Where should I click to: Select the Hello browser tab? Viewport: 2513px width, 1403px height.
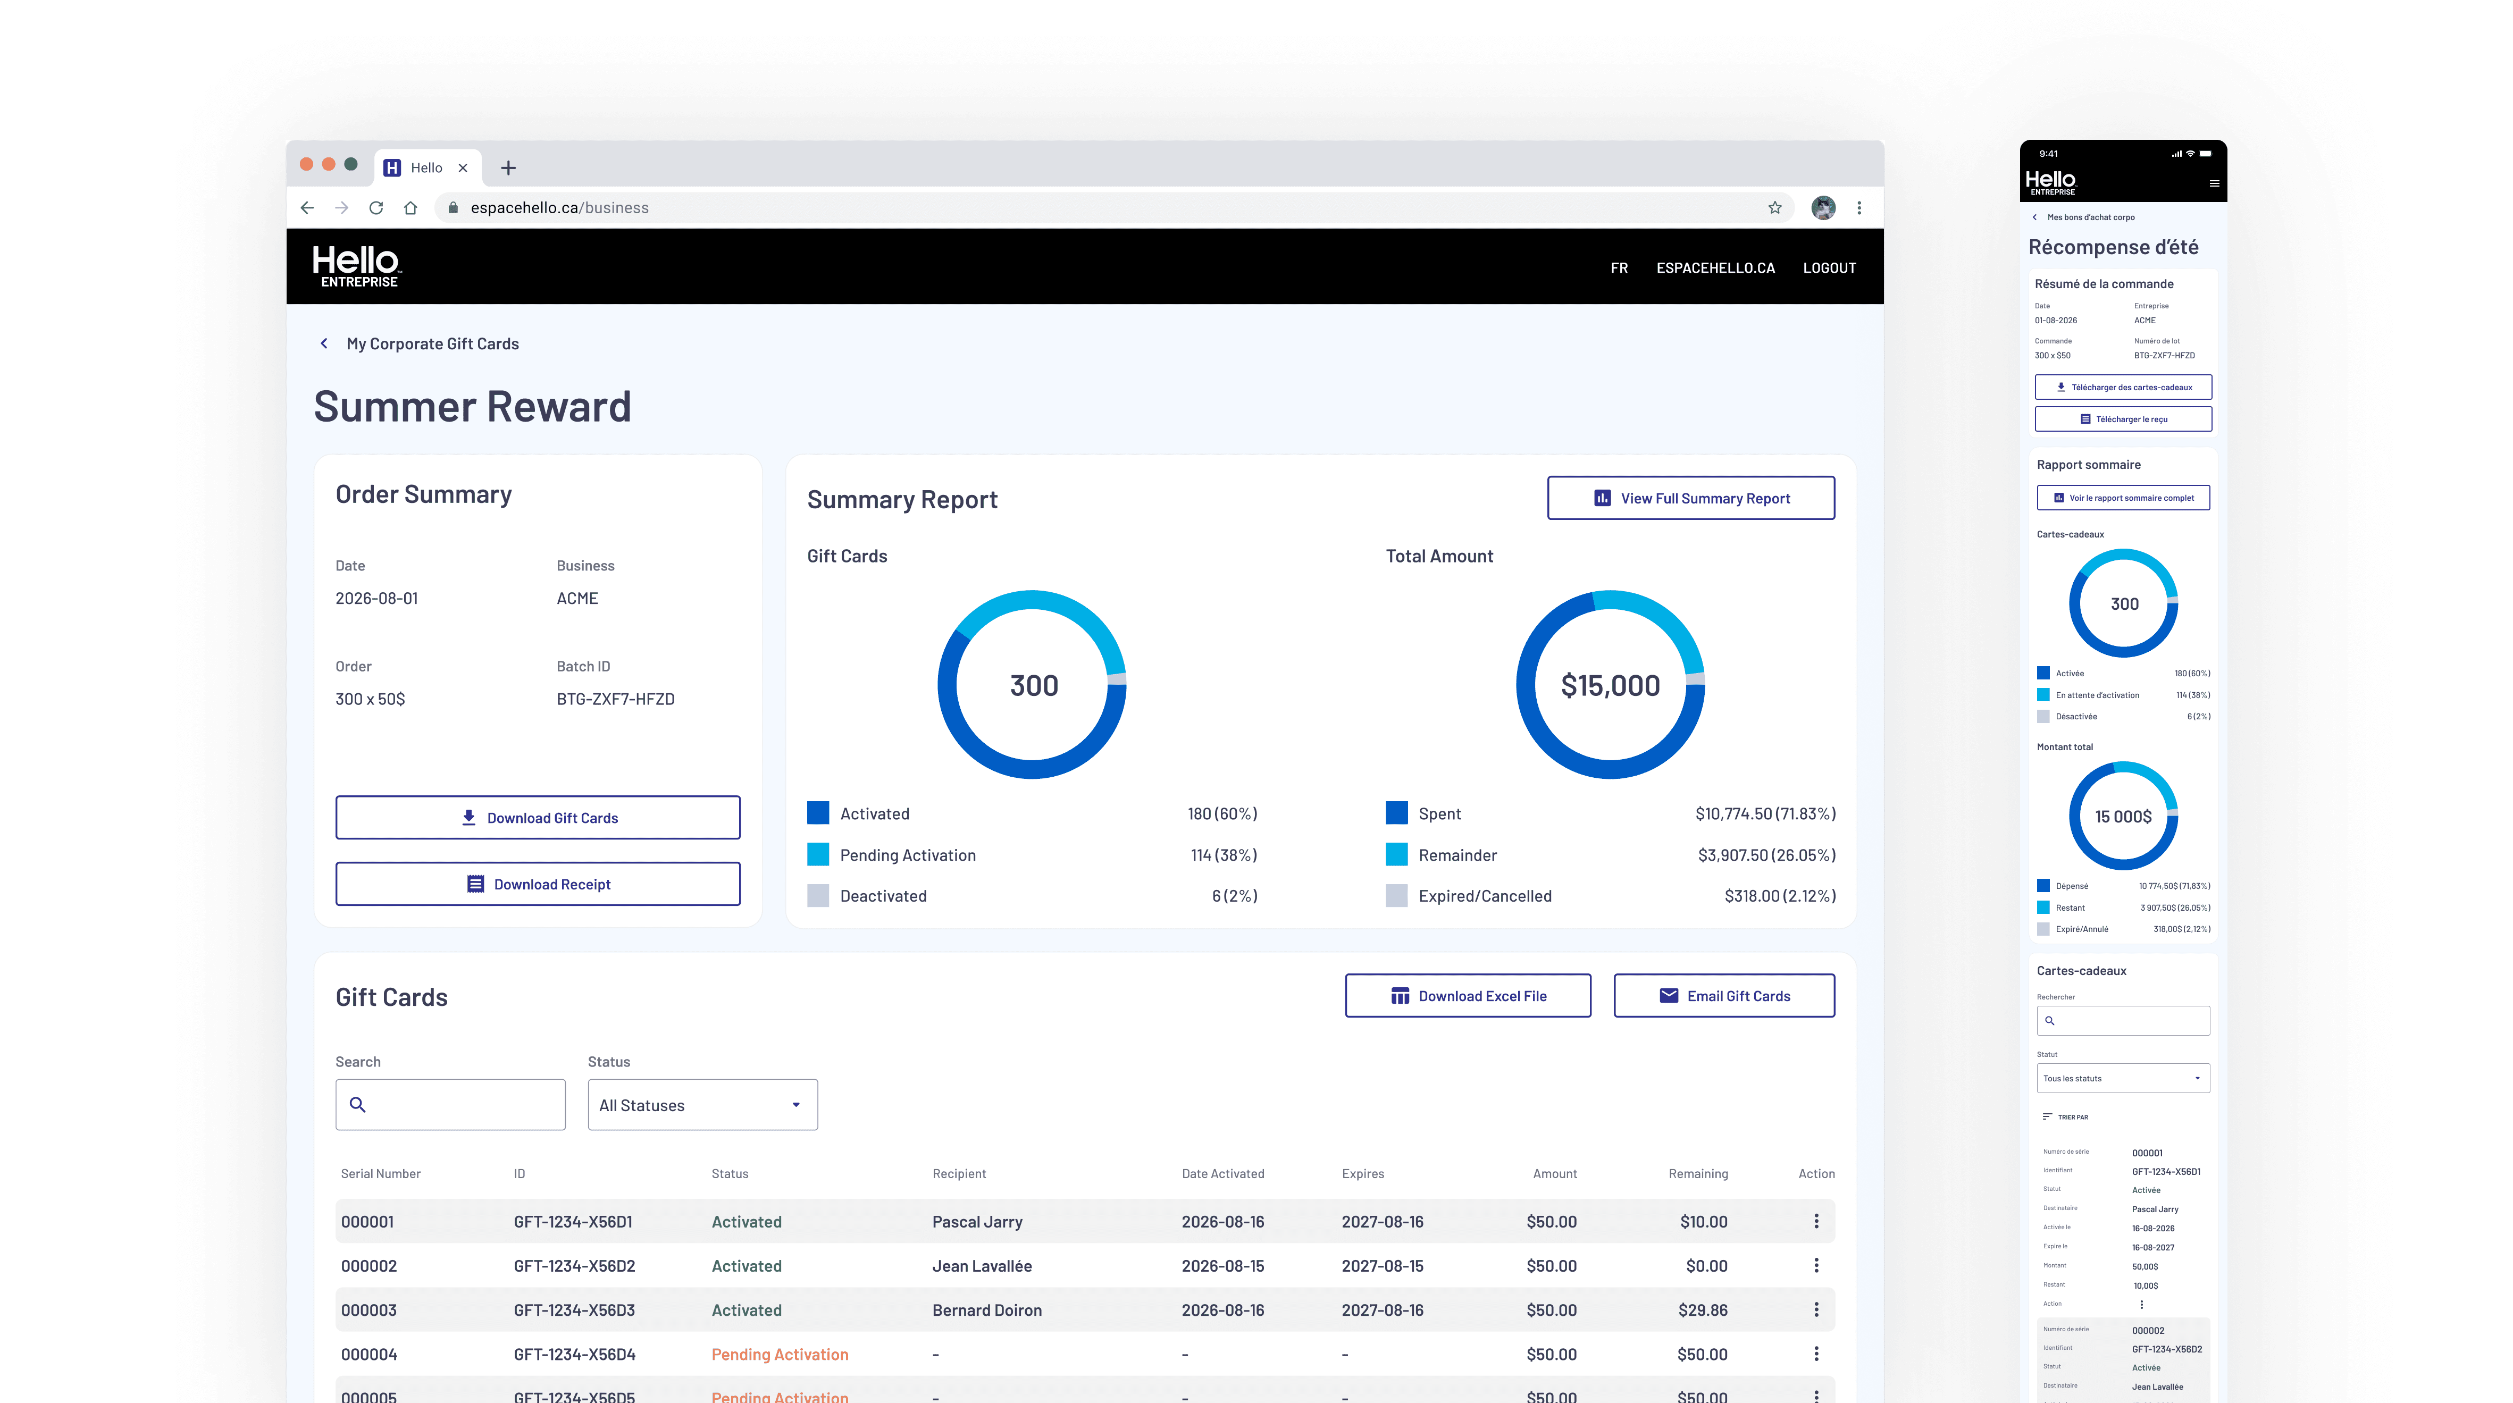click(x=425, y=168)
